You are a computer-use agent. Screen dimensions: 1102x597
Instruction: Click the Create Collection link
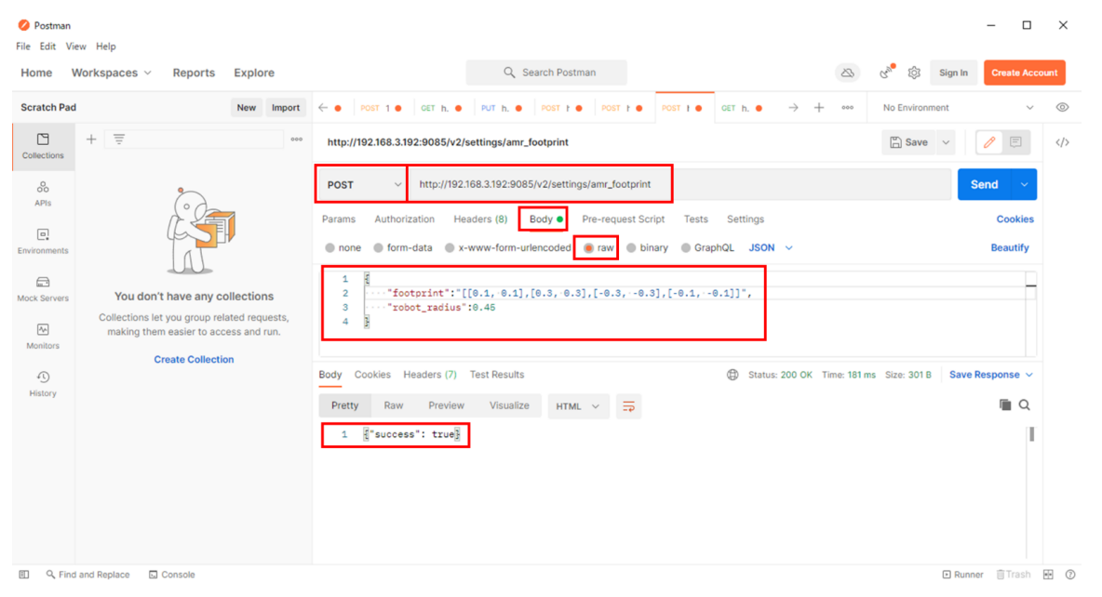[x=194, y=360]
